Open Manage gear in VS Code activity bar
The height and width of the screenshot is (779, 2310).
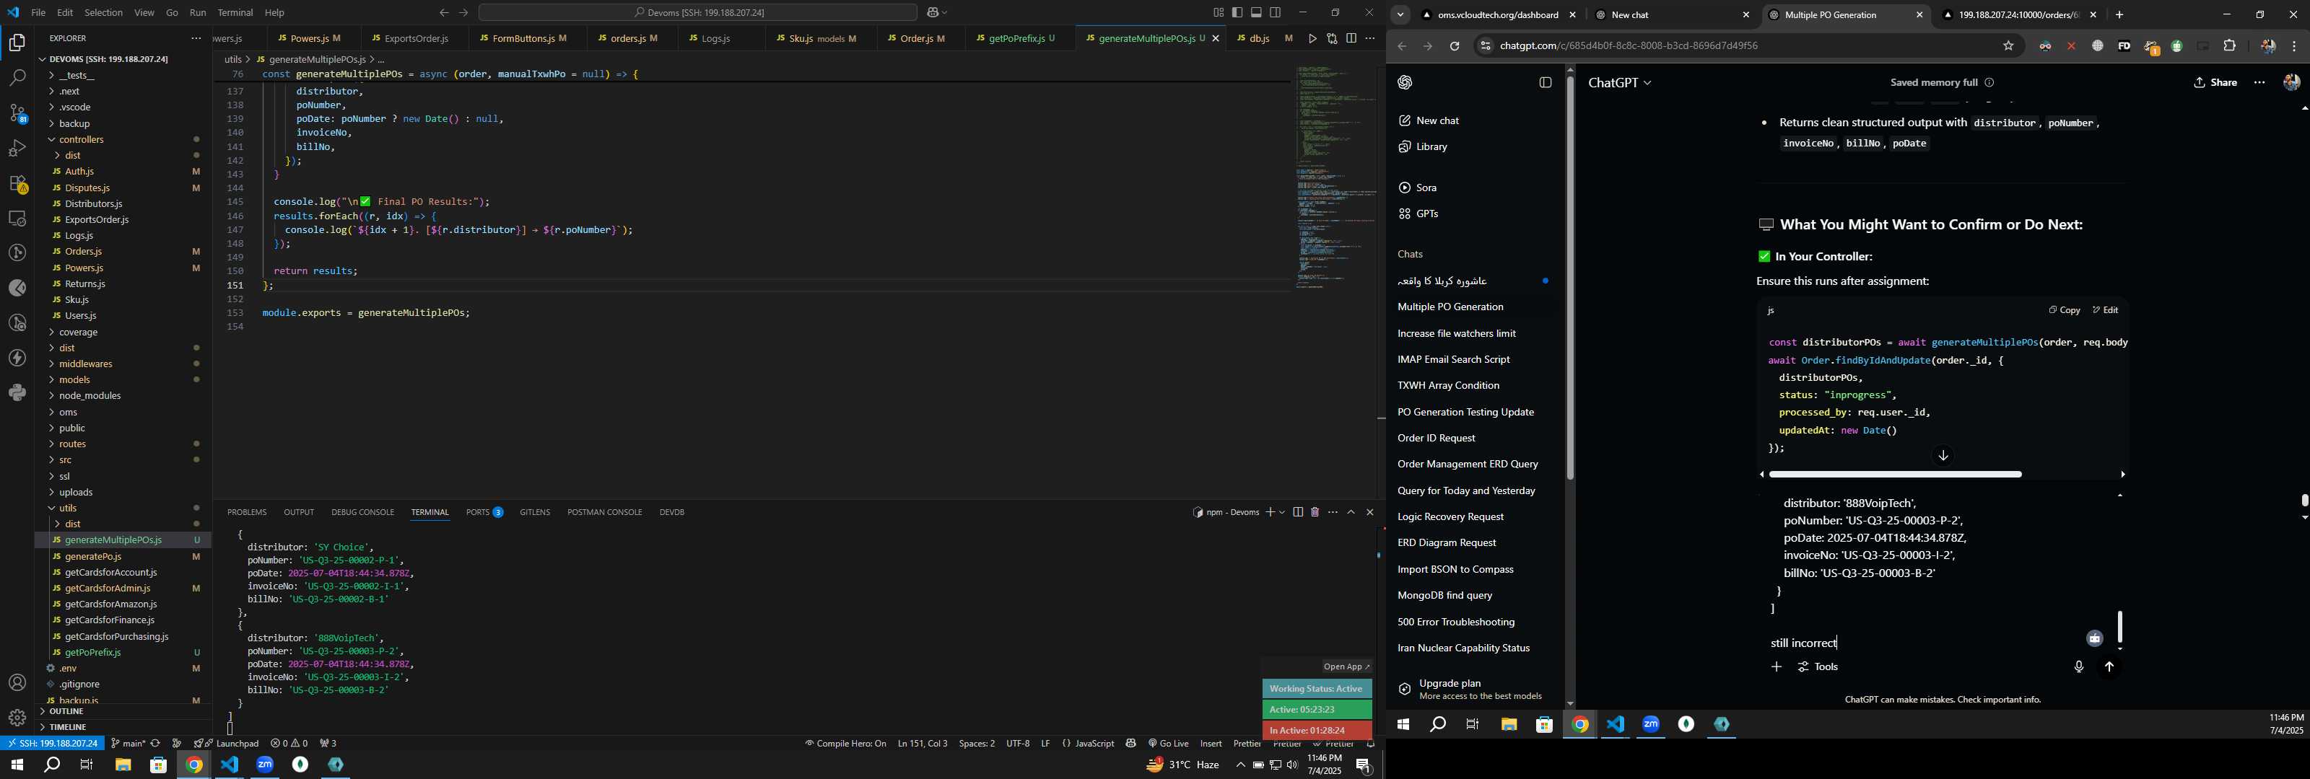click(17, 718)
